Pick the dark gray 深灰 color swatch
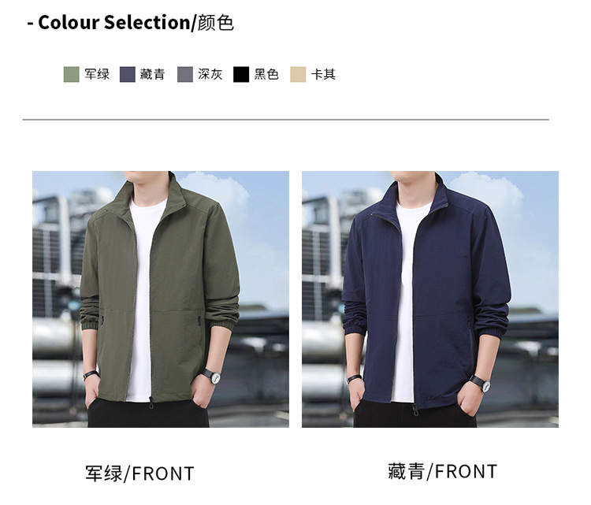591x505 pixels. click(185, 74)
